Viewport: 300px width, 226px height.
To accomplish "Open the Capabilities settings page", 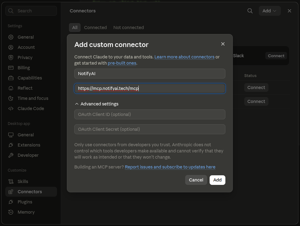I will [31, 78].
